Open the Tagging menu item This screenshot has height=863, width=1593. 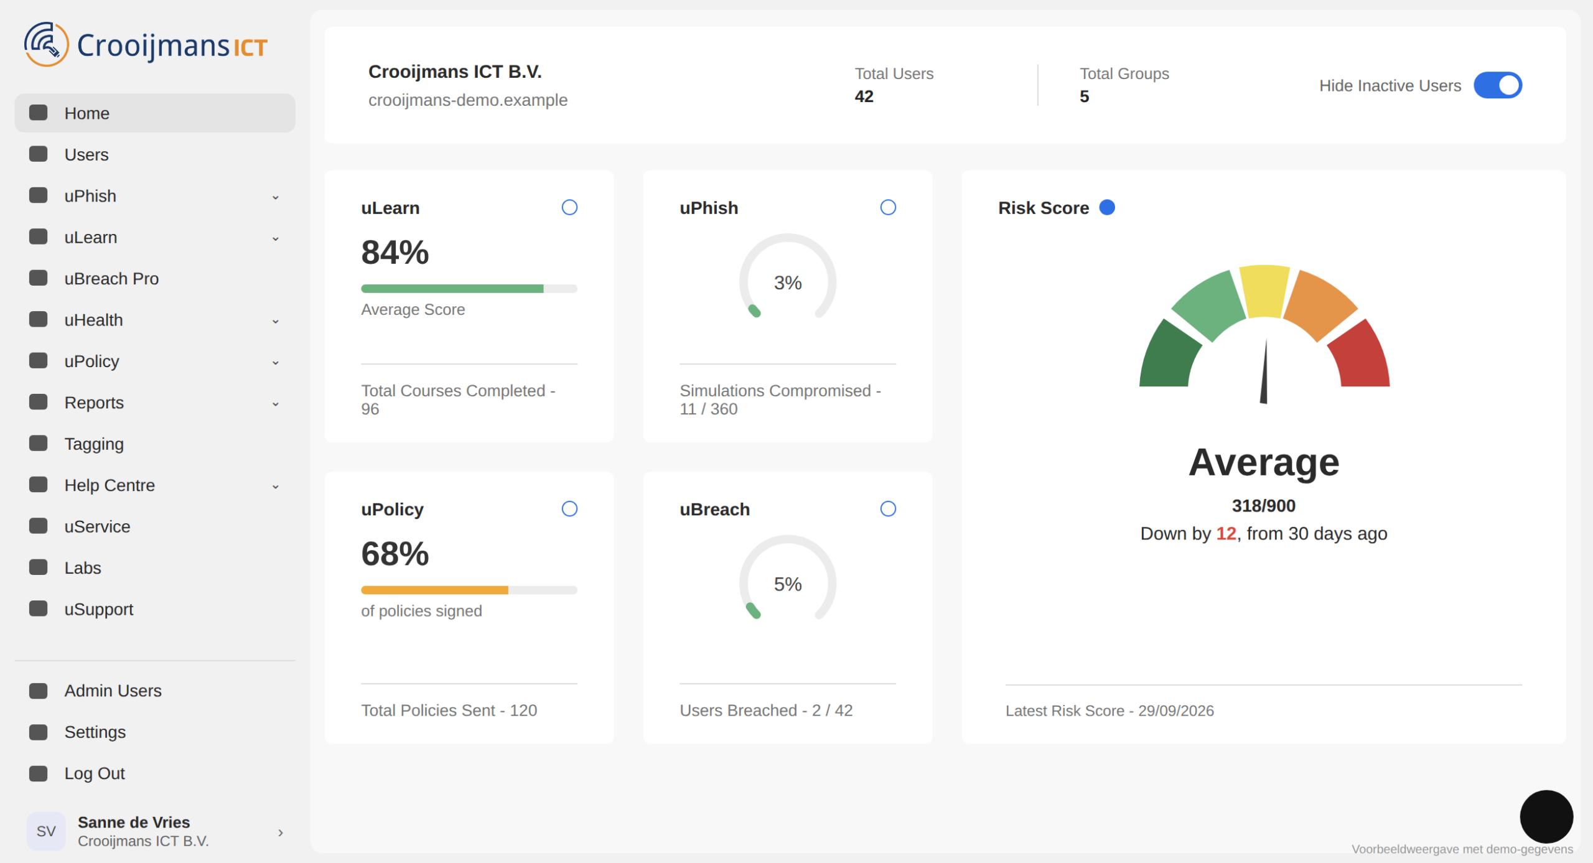155,444
